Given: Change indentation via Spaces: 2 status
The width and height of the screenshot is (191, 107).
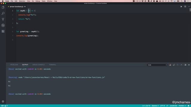Looking at the screenshot, I should pos(155,106).
